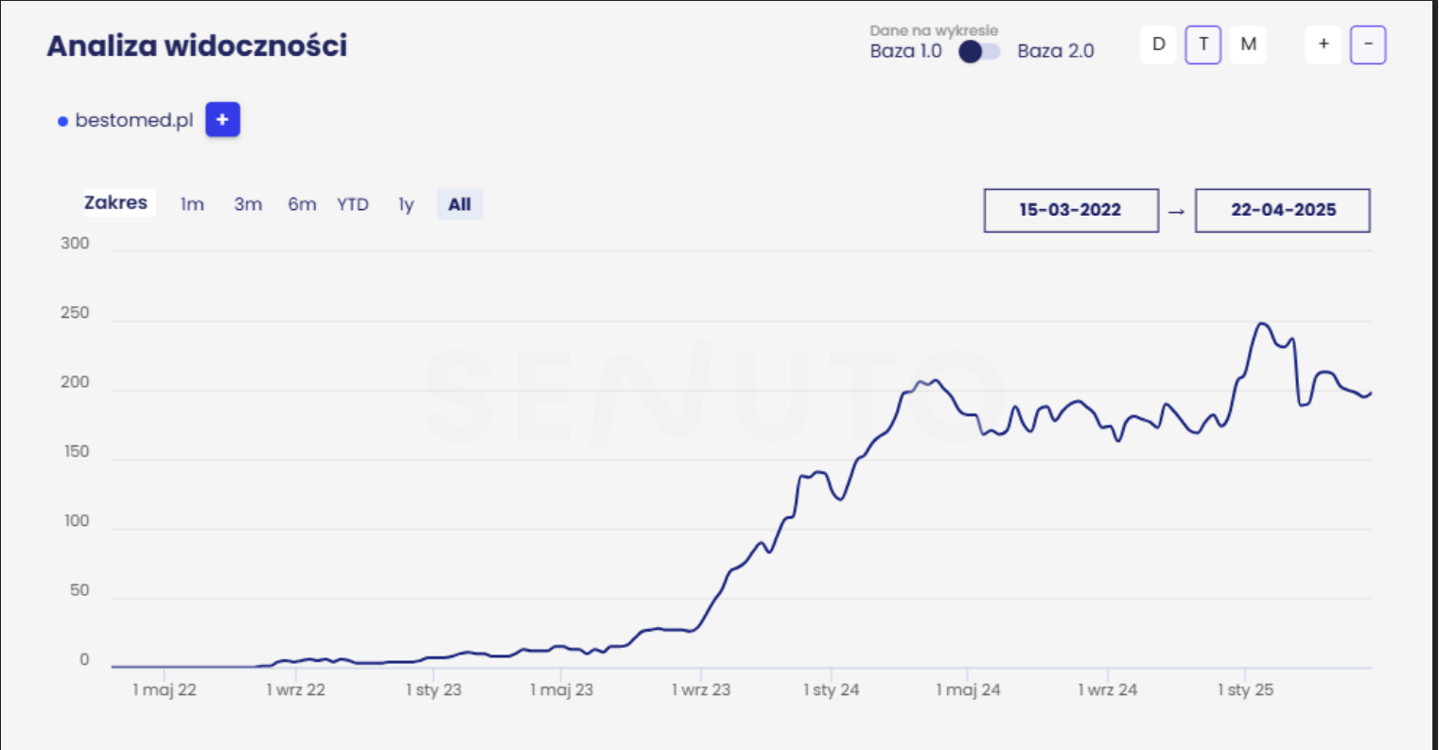Toggle the Baza 1.0 / Baza 2.0 switch
1439x750 pixels.
[979, 51]
